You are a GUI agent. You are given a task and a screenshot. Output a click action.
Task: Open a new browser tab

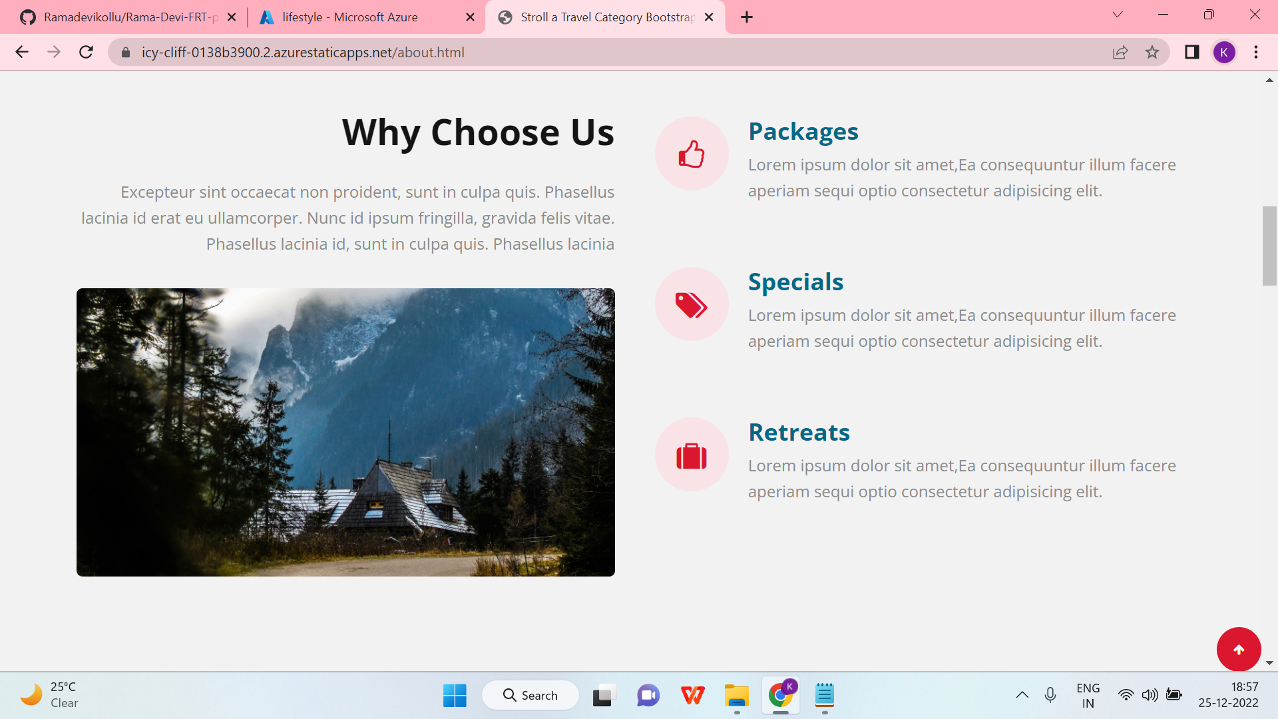(x=747, y=17)
